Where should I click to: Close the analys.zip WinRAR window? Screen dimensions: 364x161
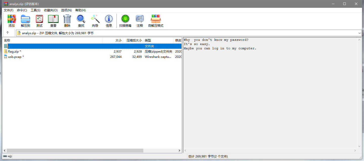click(356, 4)
